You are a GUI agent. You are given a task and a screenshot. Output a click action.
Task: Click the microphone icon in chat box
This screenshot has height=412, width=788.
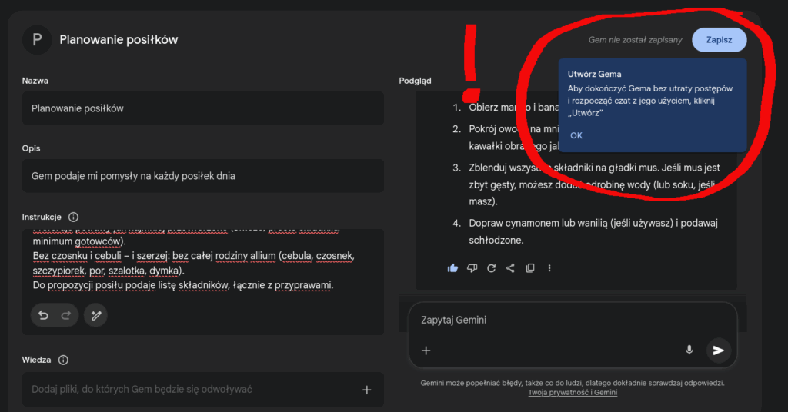click(x=689, y=350)
